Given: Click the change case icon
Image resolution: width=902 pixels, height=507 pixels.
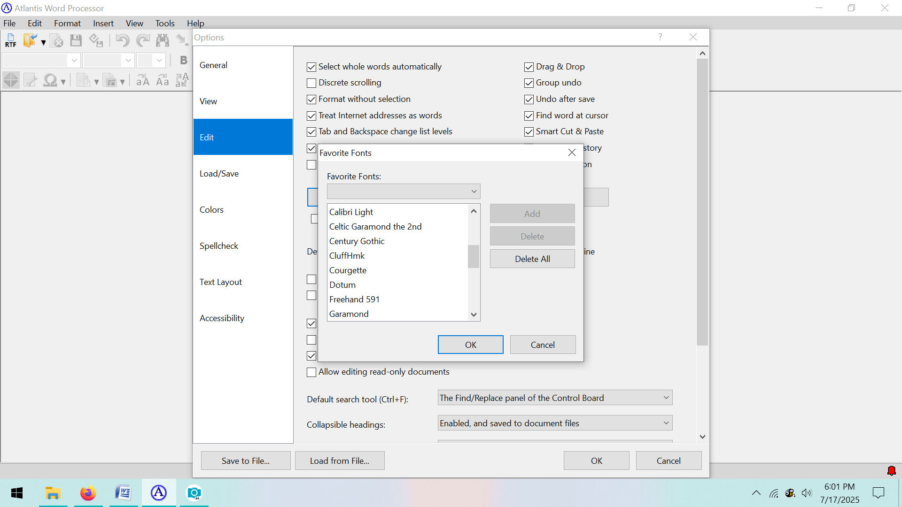Looking at the screenshot, I should [x=182, y=80].
